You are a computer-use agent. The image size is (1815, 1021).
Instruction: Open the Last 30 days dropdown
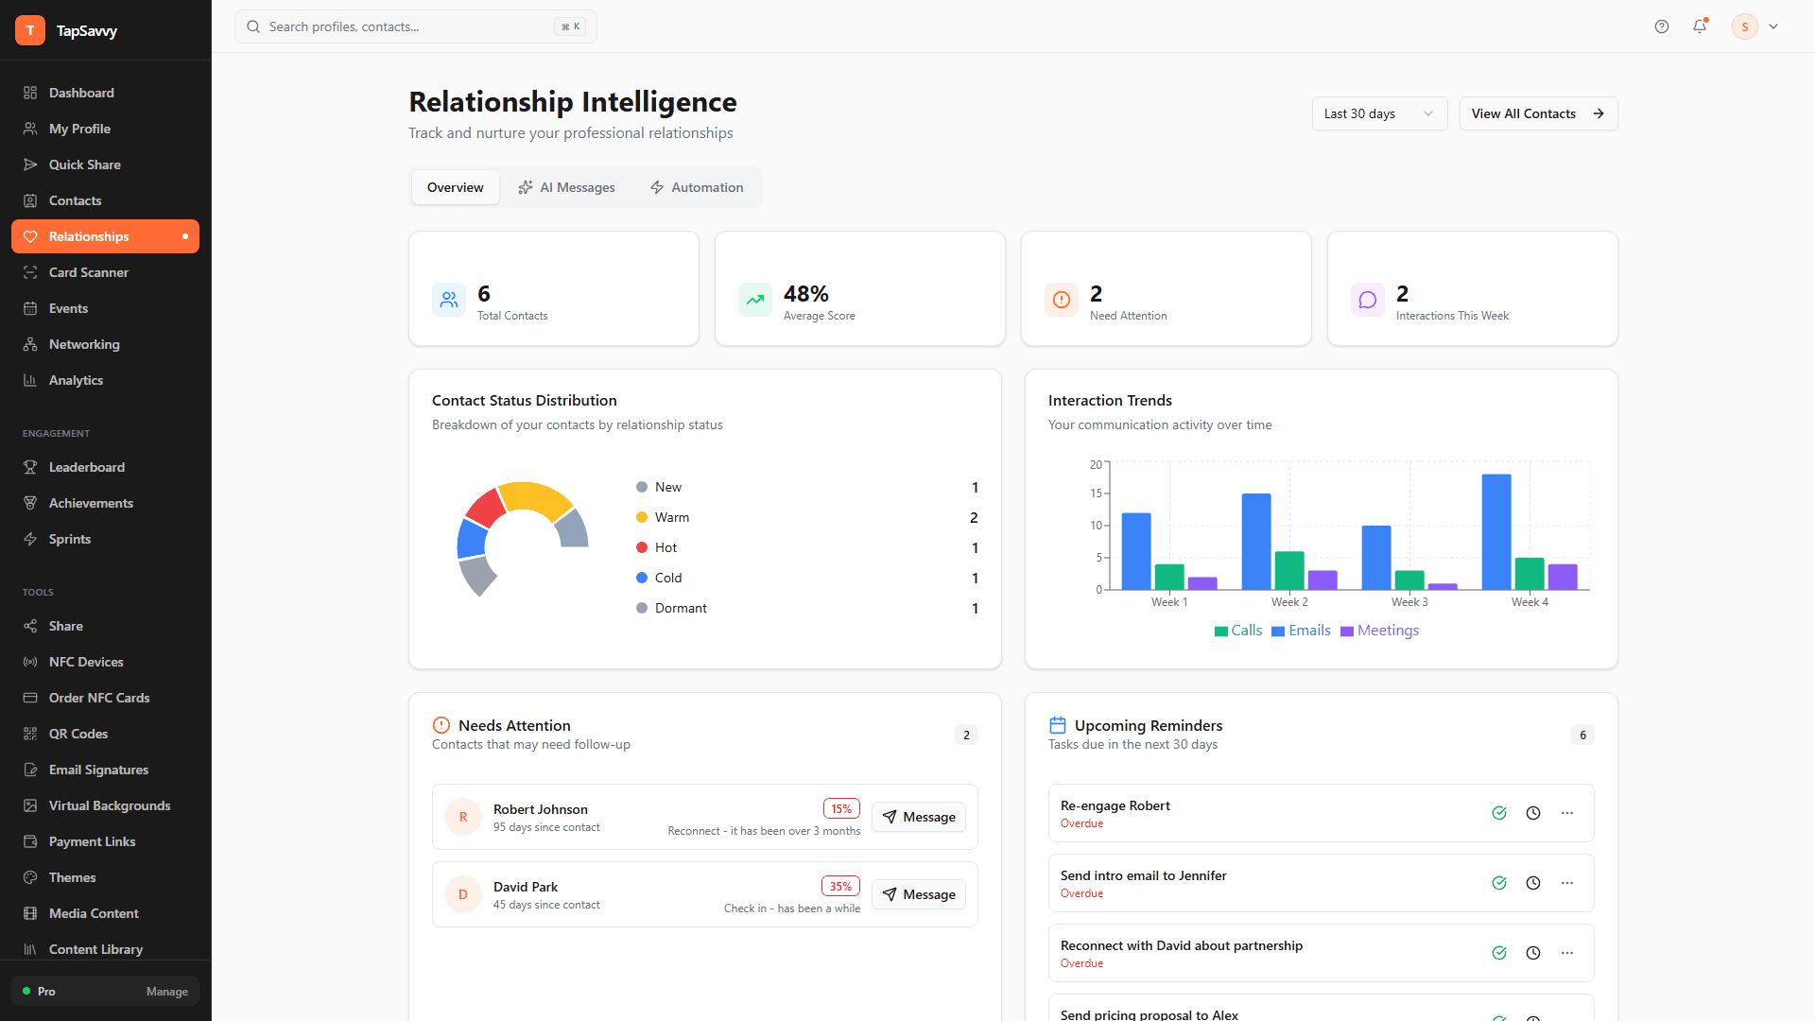(1378, 113)
